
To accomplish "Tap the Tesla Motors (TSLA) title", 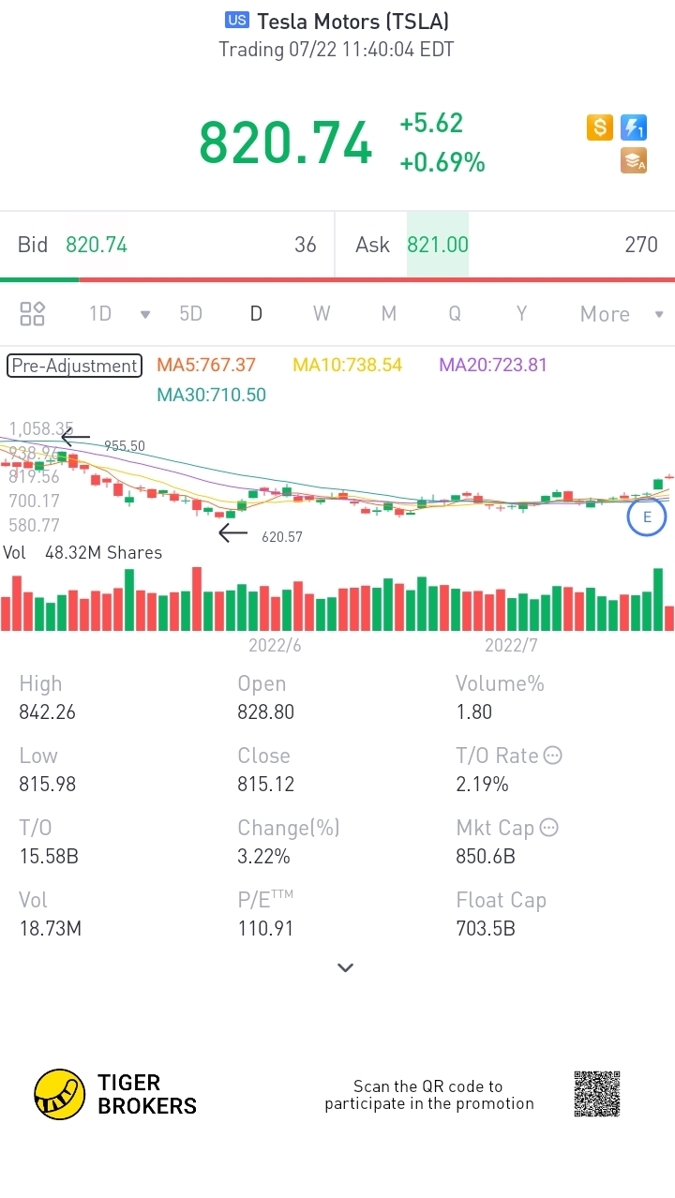I will (353, 21).
